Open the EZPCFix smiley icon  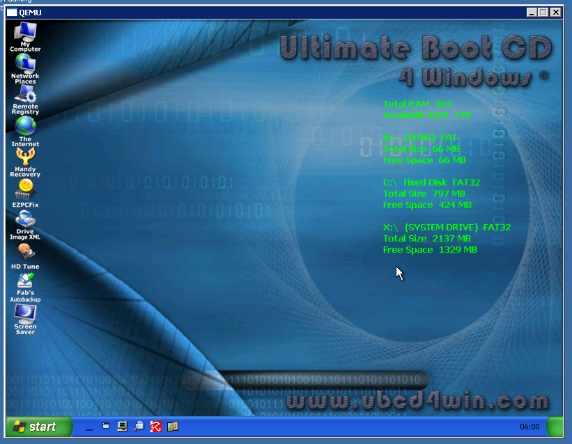[25, 193]
